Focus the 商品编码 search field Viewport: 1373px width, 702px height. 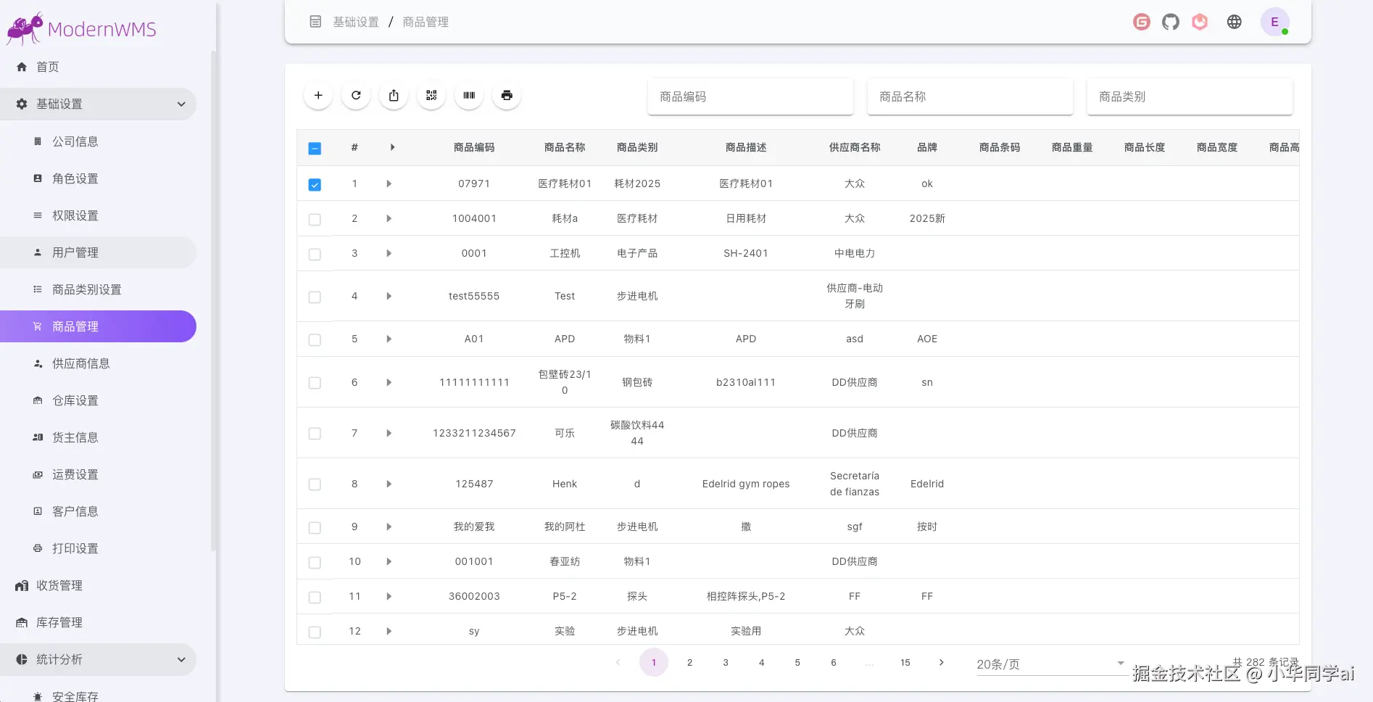[750, 96]
